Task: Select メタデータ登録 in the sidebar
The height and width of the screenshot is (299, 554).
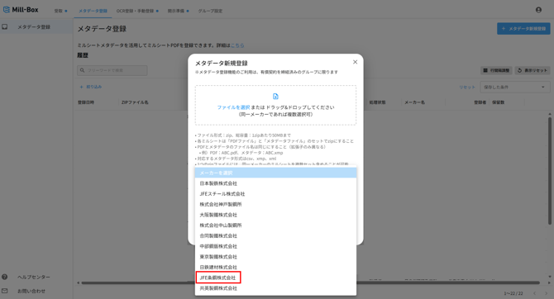Action: (x=36, y=26)
